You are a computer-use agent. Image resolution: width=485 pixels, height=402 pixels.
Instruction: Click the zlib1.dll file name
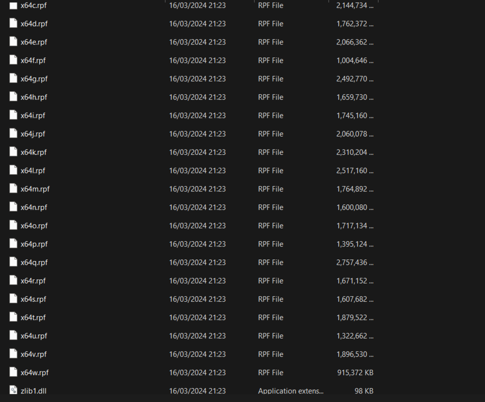tap(33, 391)
